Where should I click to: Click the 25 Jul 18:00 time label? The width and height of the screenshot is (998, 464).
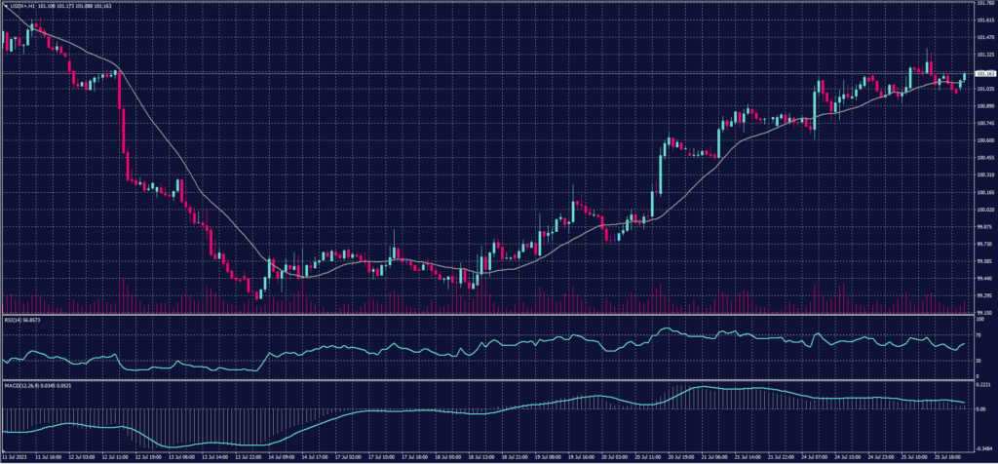click(x=951, y=455)
